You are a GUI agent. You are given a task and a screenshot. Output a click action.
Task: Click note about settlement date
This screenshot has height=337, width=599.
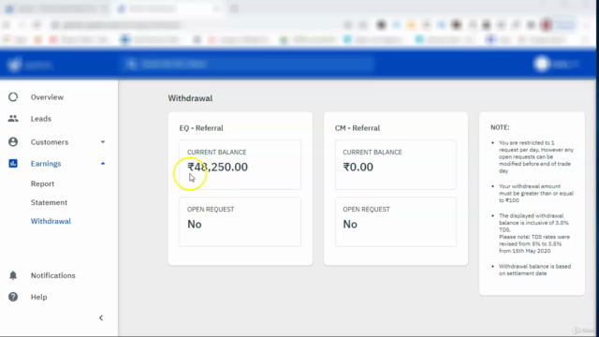click(534, 270)
